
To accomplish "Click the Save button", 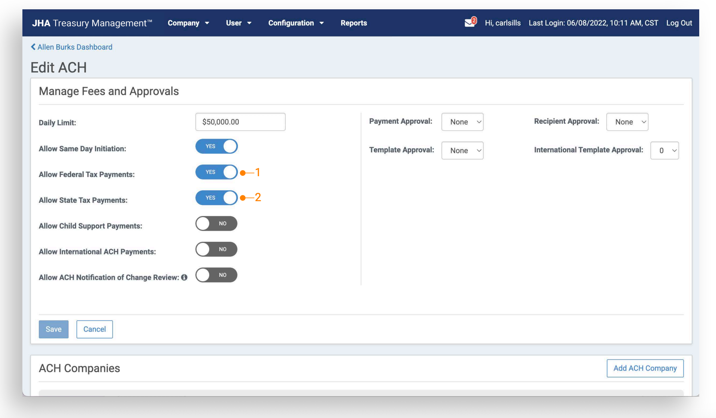I will (54, 329).
